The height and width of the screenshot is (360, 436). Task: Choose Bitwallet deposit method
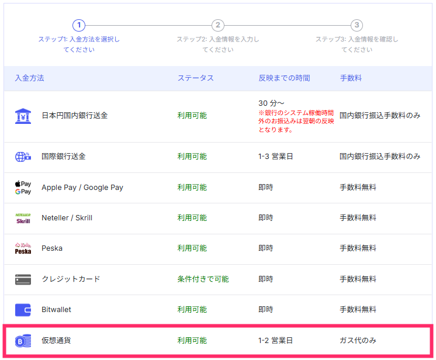[57, 309]
